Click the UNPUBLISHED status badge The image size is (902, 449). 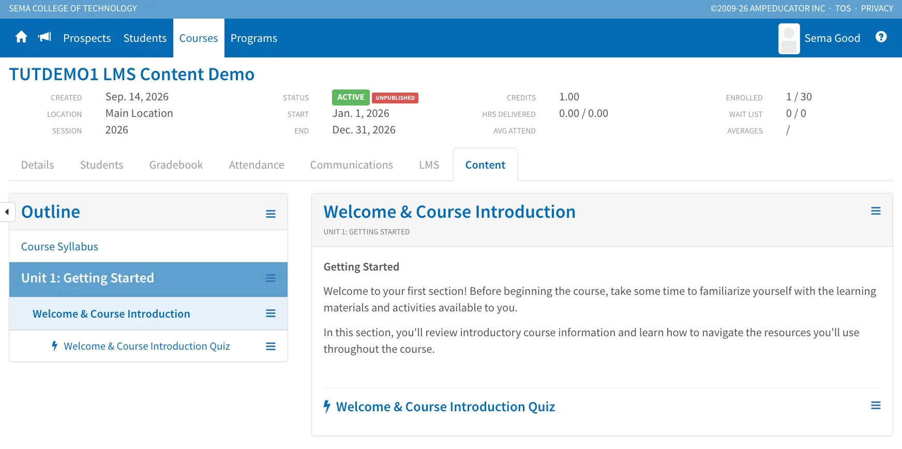tap(395, 98)
